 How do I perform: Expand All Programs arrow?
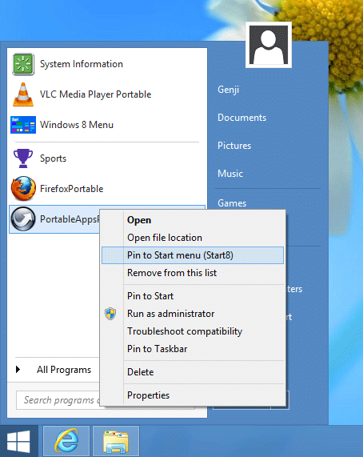point(18,370)
